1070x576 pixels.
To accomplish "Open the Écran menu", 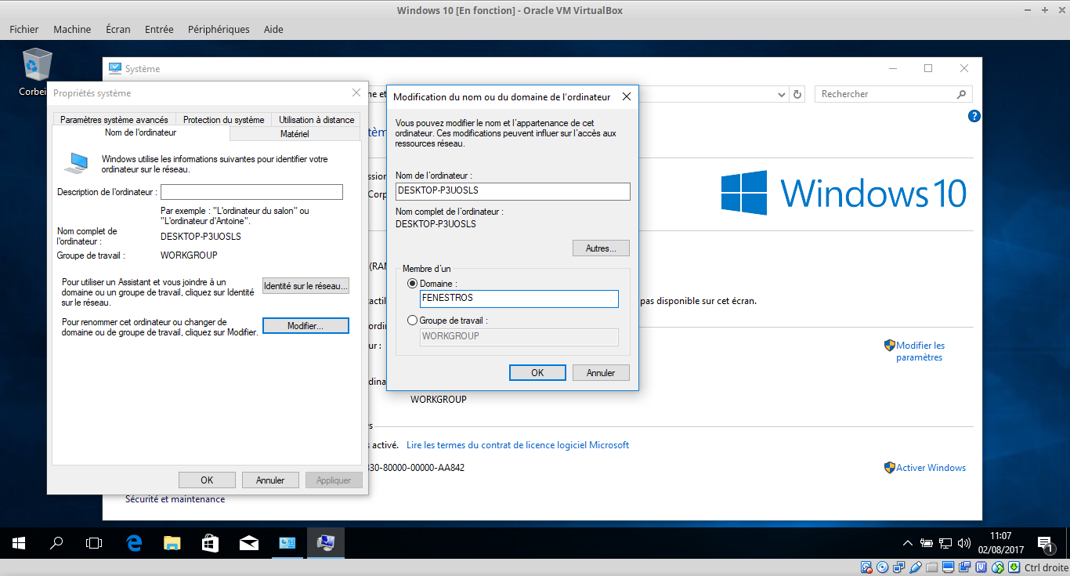I will tap(118, 29).
